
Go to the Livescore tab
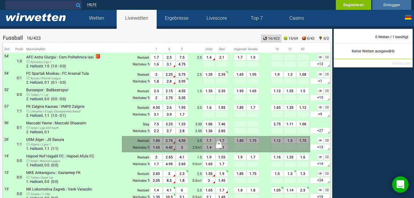pos(216,18)
